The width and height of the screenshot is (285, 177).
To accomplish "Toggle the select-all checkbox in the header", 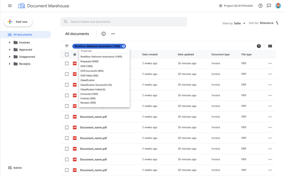I will click(x=67, y=54).
